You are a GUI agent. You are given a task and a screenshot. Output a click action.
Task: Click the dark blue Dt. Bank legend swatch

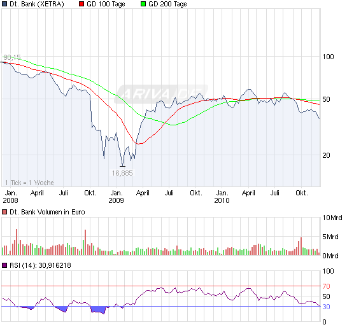click(4, 4)
